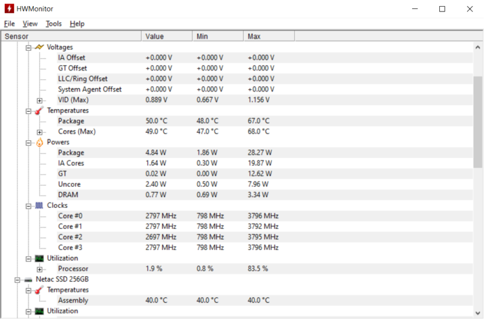
Task: Click the Netac SSD drive icon
Action: pyautogui.click(x=19, y=280)
